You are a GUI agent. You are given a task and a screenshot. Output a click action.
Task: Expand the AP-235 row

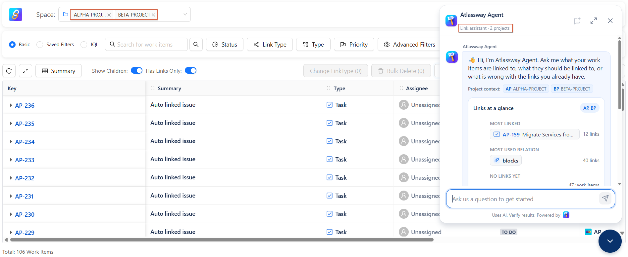coord(11,124)
